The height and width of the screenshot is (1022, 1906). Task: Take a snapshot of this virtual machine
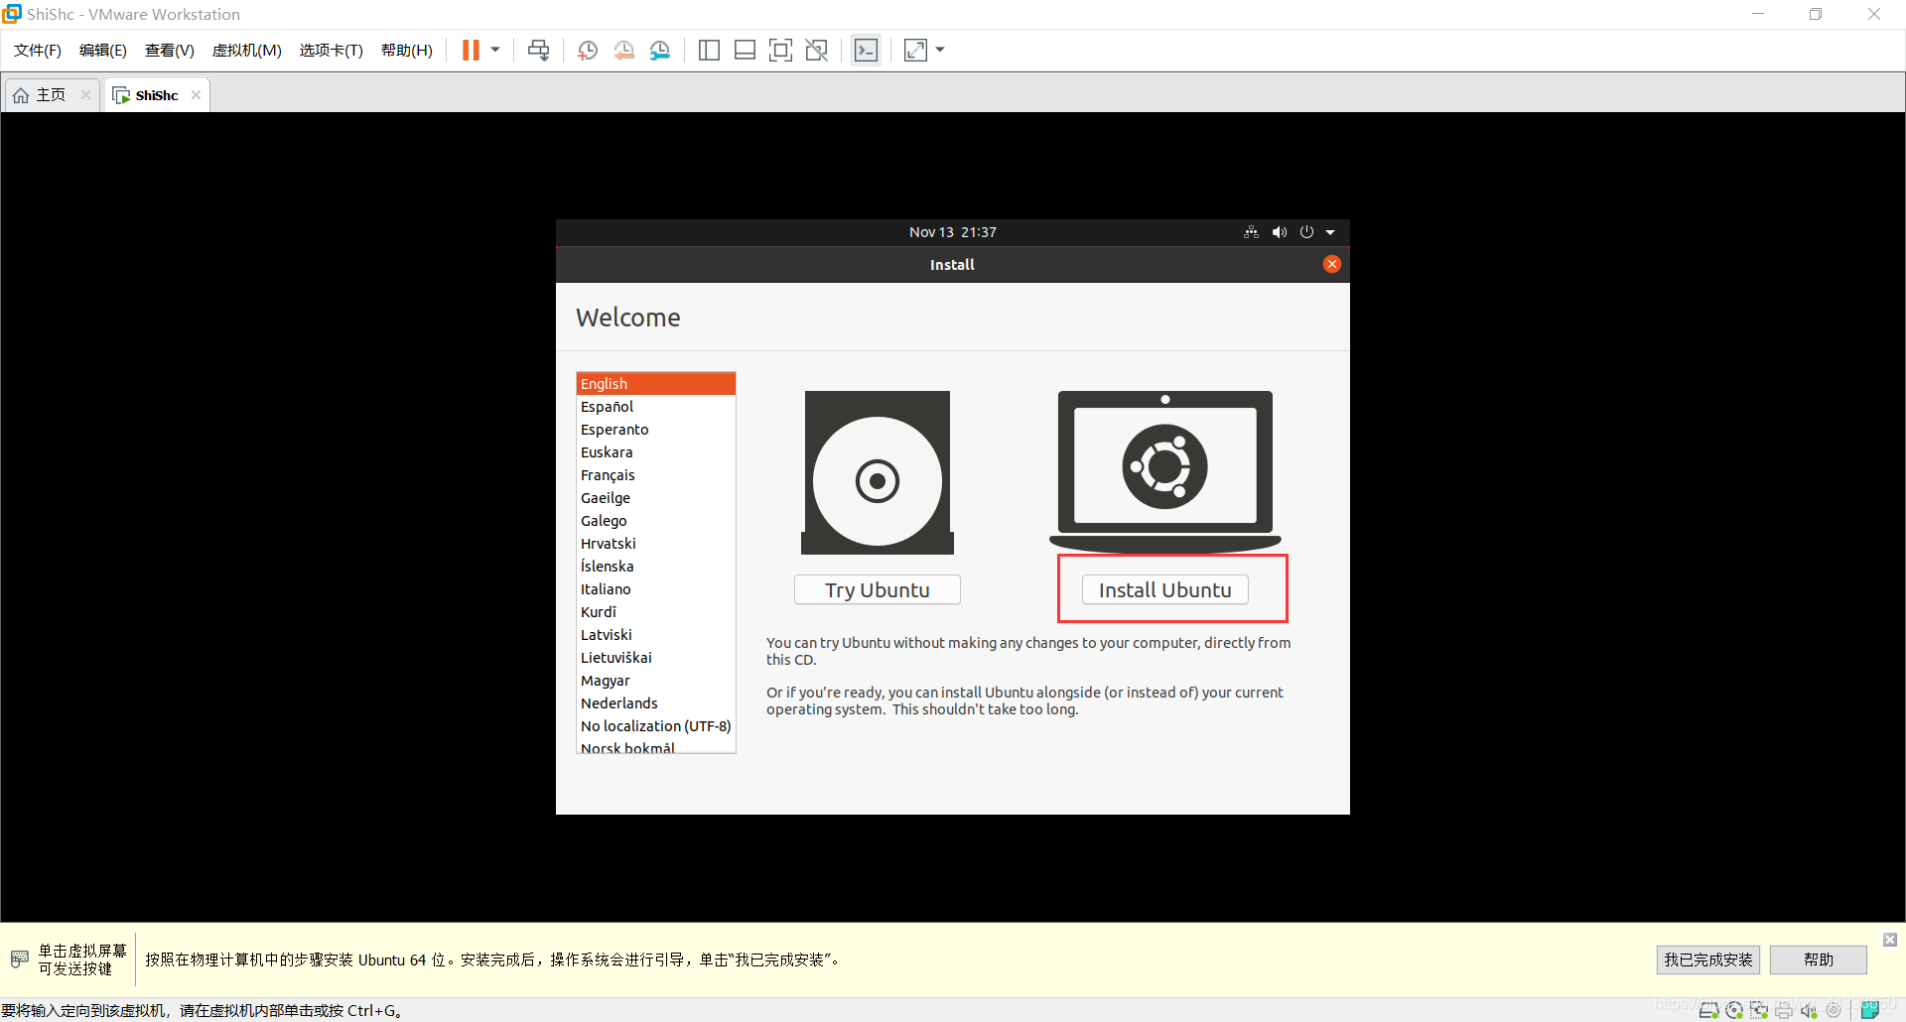[588, 51]
